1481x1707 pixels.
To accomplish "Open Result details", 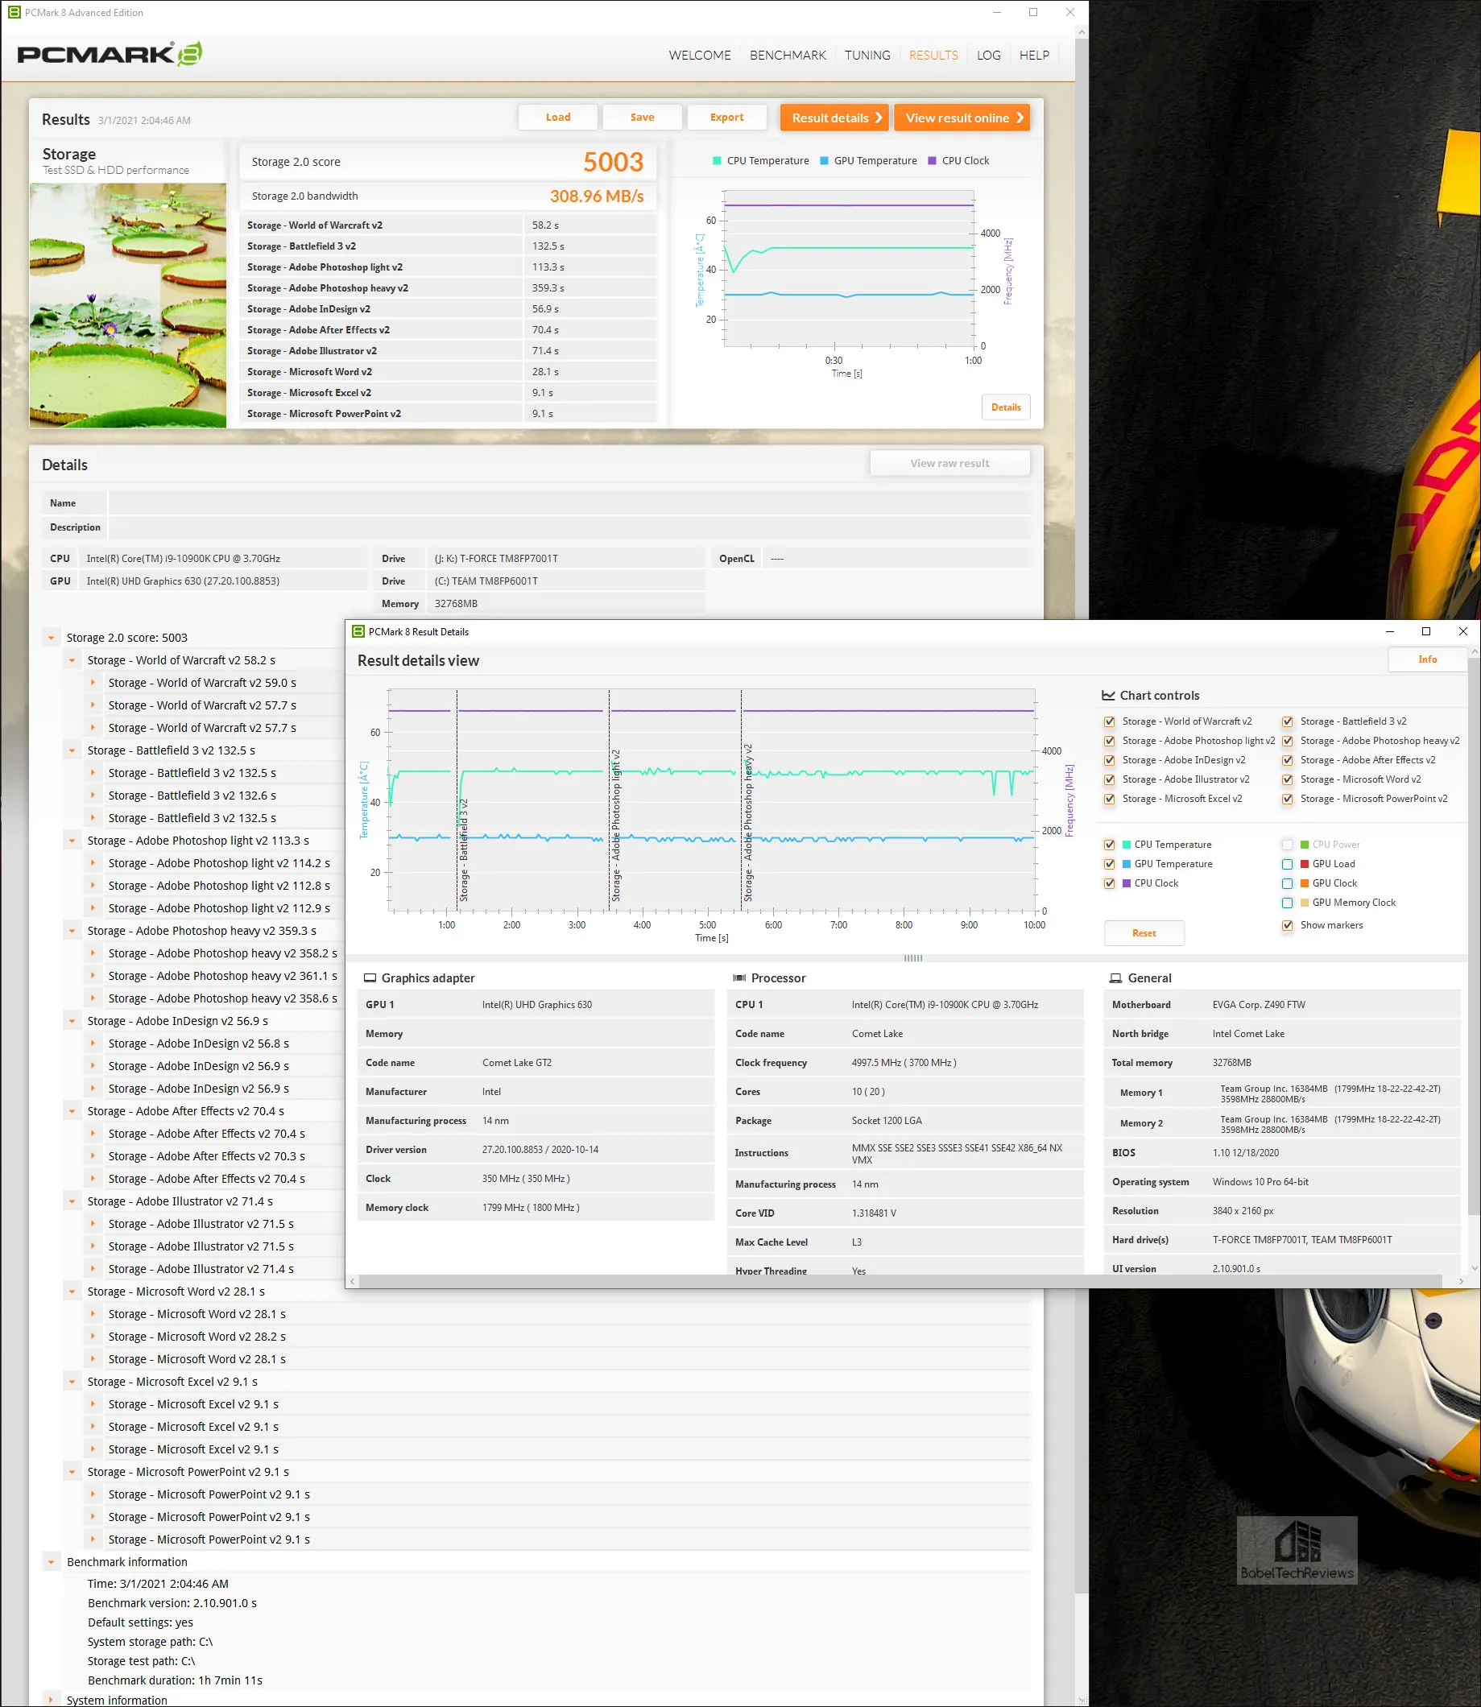I will [x=834, y=118].
